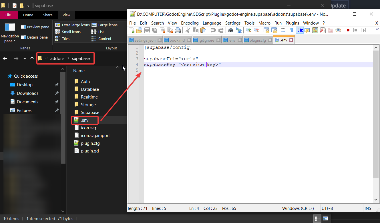Image resolution: width=380 pixels, height=223 pixels.
Task: Zoom in using the magnifier plus icon
Action: (248, 30)
